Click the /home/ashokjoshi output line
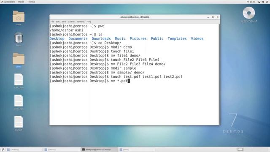270x152 pixels. [x=67, y=30]
